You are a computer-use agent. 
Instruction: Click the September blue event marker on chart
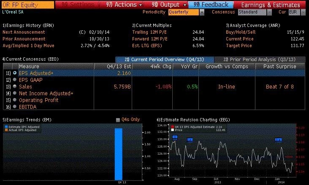190,140
